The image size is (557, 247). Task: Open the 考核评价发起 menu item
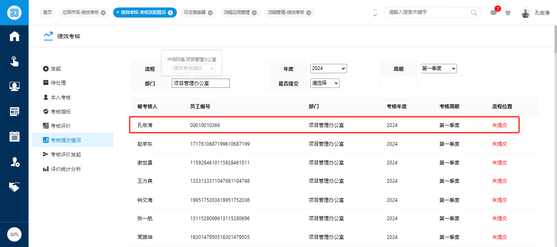(73, 155)
